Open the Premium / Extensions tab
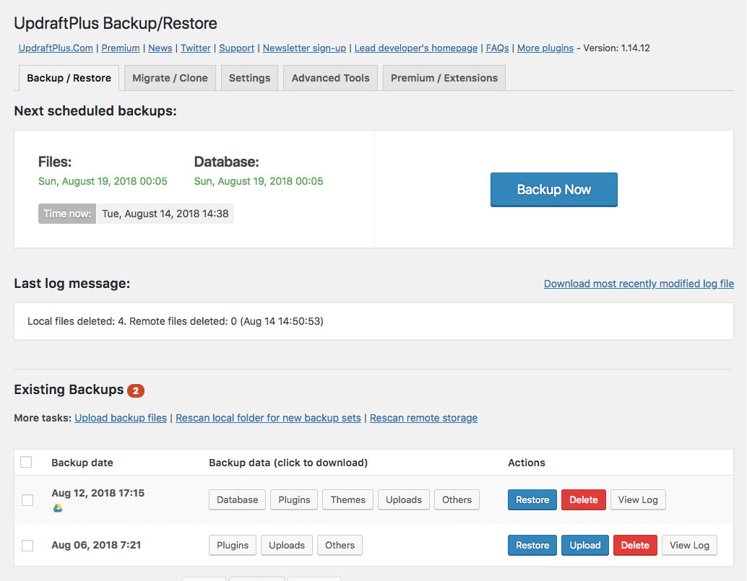This screenshot has width=747, height=581. tap(444, 78)
